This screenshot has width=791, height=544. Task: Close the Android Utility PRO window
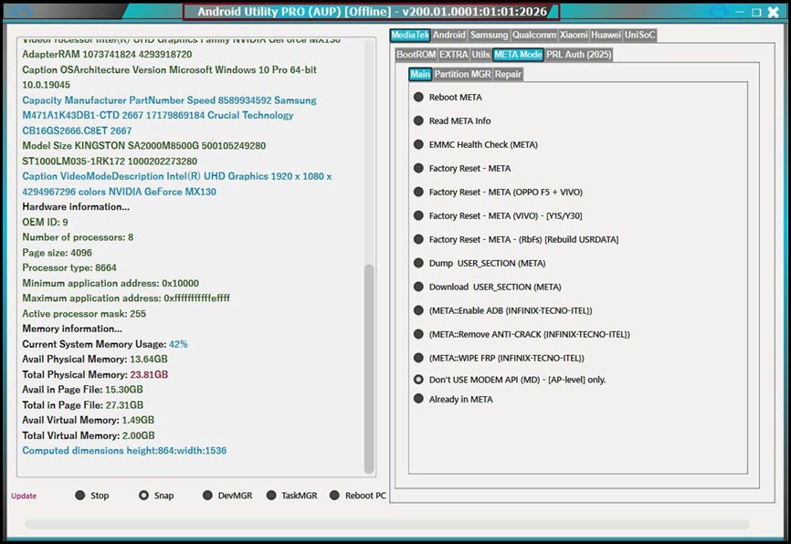tap(774, 12)
